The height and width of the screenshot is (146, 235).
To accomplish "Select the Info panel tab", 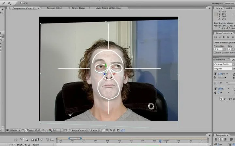I will tap(218, 8).
